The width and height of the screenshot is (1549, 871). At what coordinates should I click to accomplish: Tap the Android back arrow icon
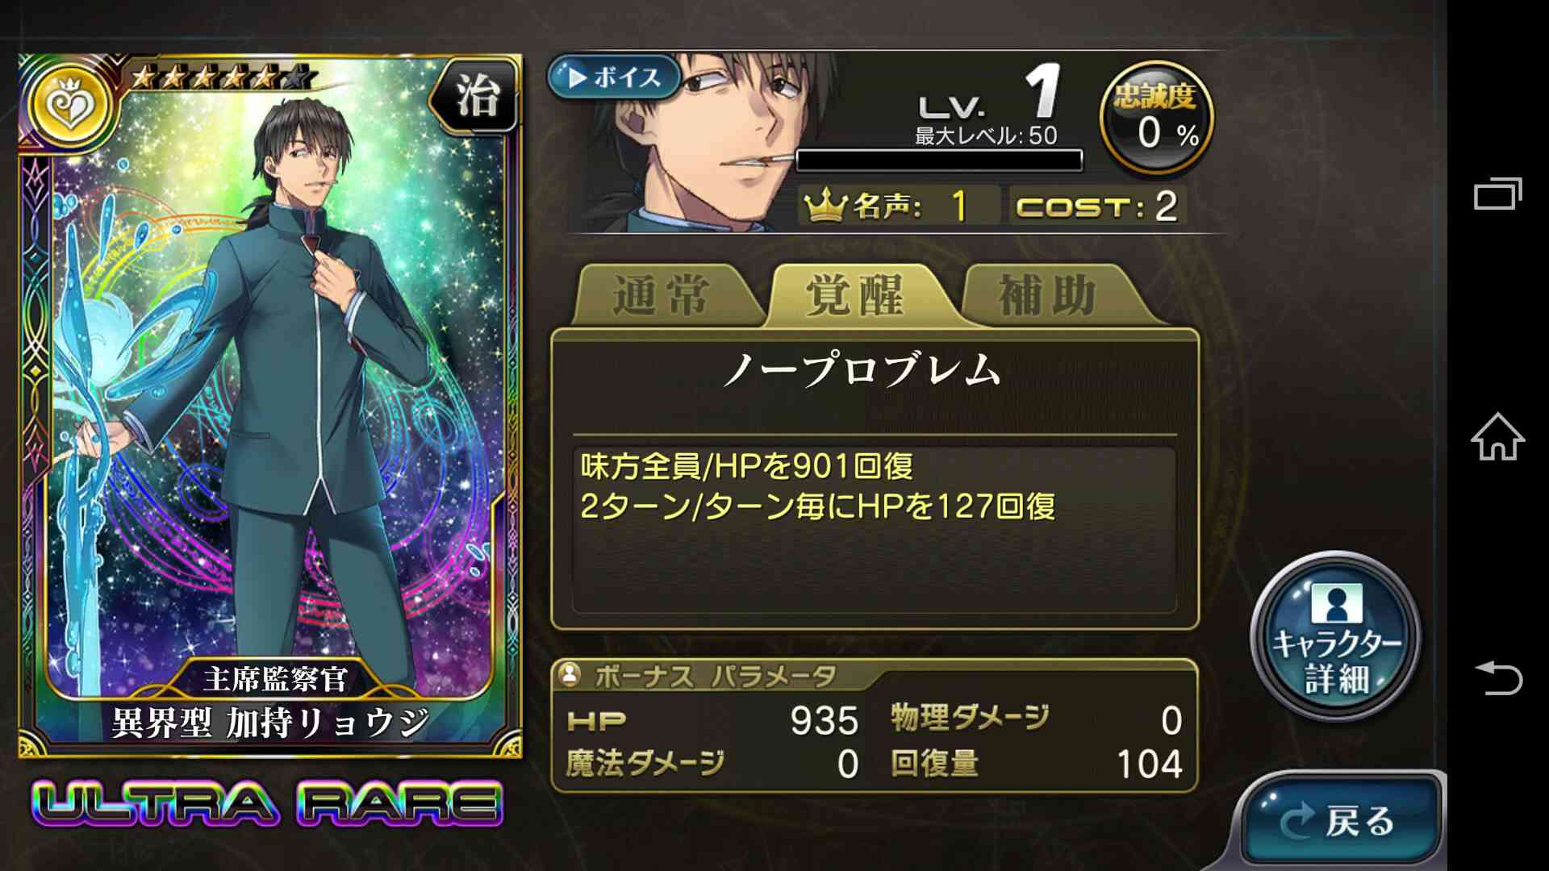click(x=1497, y=677)
